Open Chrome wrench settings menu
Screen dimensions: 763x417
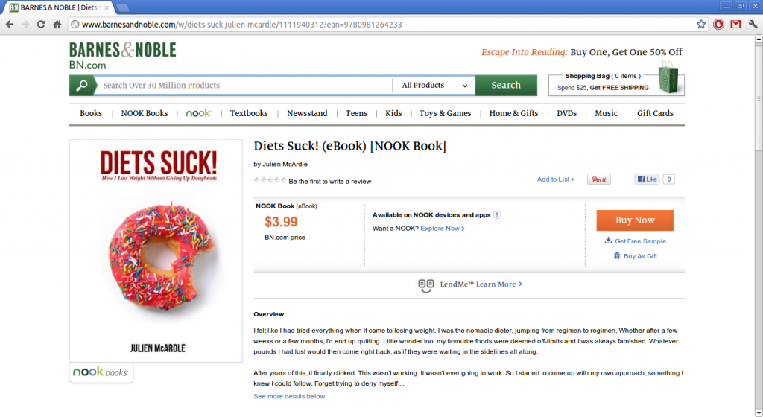(753, 25)
